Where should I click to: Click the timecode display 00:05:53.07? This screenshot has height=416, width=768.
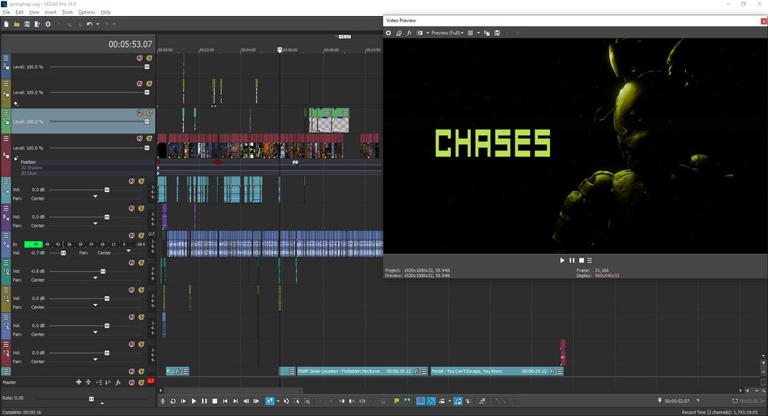(131, 44)
